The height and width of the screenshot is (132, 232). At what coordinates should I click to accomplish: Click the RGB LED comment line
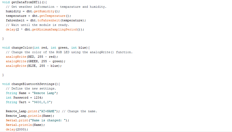pos(69,52)
